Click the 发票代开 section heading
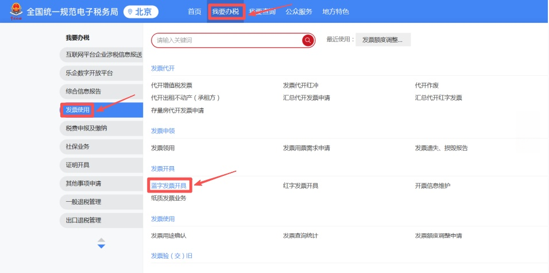This screenshot has height=273, width=549. click(163, 68)
